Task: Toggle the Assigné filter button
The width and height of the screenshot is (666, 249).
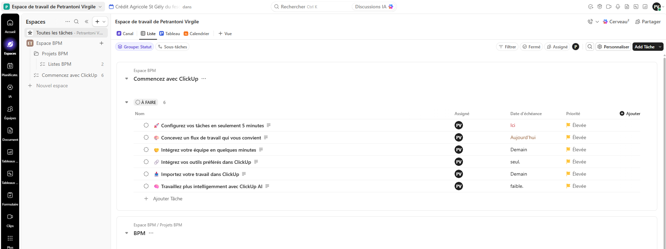Action: pyautogui.click(x=557, y=47)
